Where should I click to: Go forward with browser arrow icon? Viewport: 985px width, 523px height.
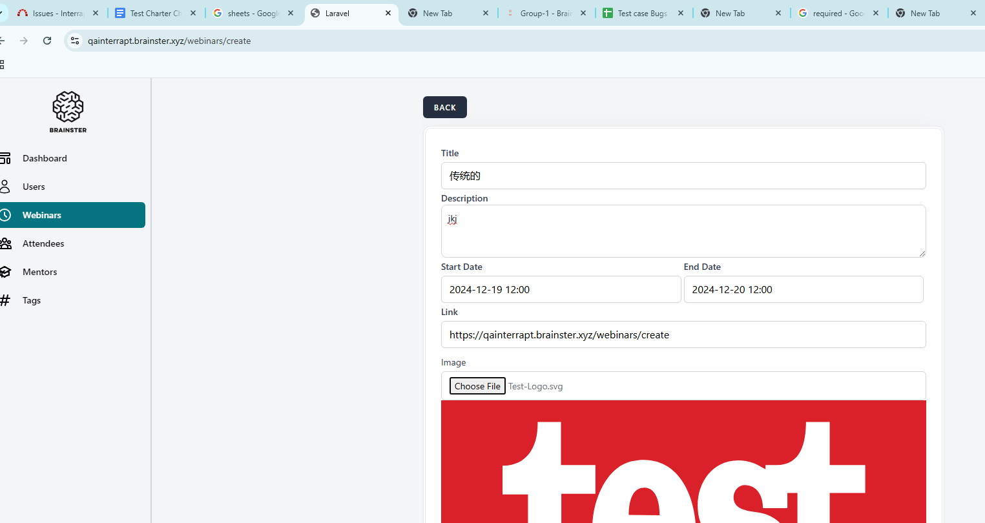pyautogui.click(x=24, y=41)
